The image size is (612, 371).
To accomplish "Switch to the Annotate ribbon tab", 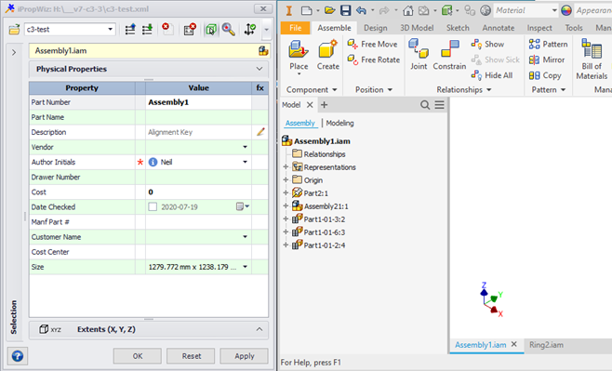I will click(x=499, y=28).
